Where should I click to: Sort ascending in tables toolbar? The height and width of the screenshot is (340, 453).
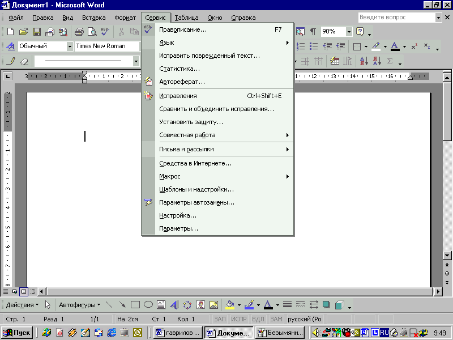[364, 61]
